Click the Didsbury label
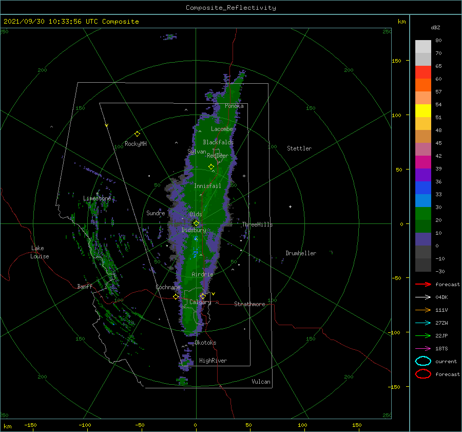Image resolution: width=462 pixels, height=432 pixels. click(x=194, y=230)
